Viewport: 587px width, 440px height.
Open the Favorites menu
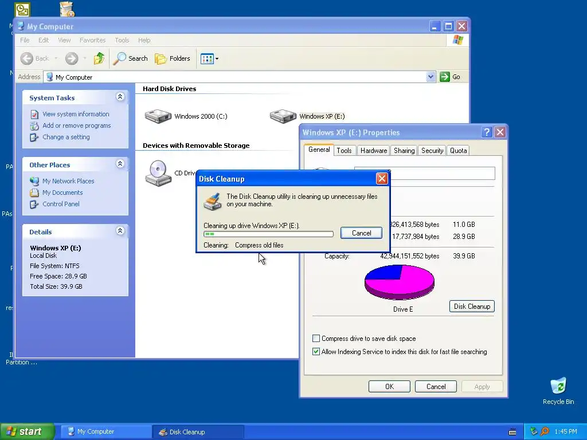(x=92, y=40)
